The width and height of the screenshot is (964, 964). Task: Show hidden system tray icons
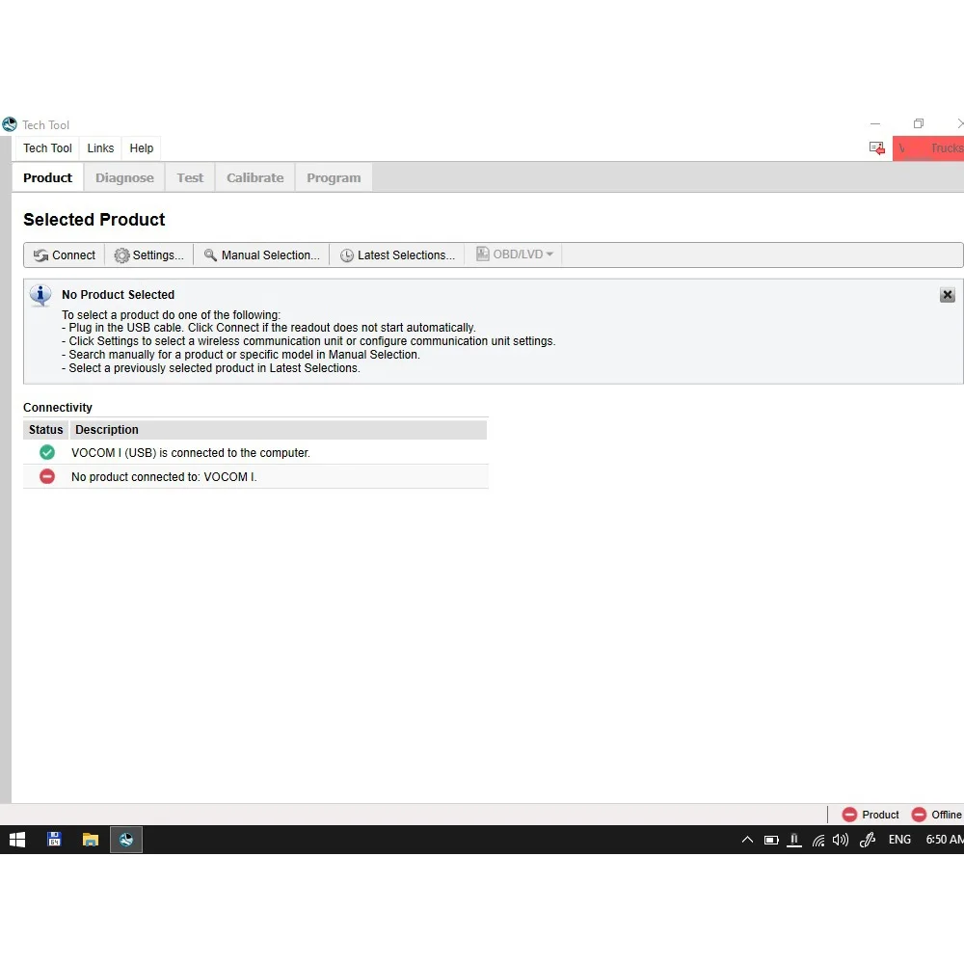pos(748,840)
